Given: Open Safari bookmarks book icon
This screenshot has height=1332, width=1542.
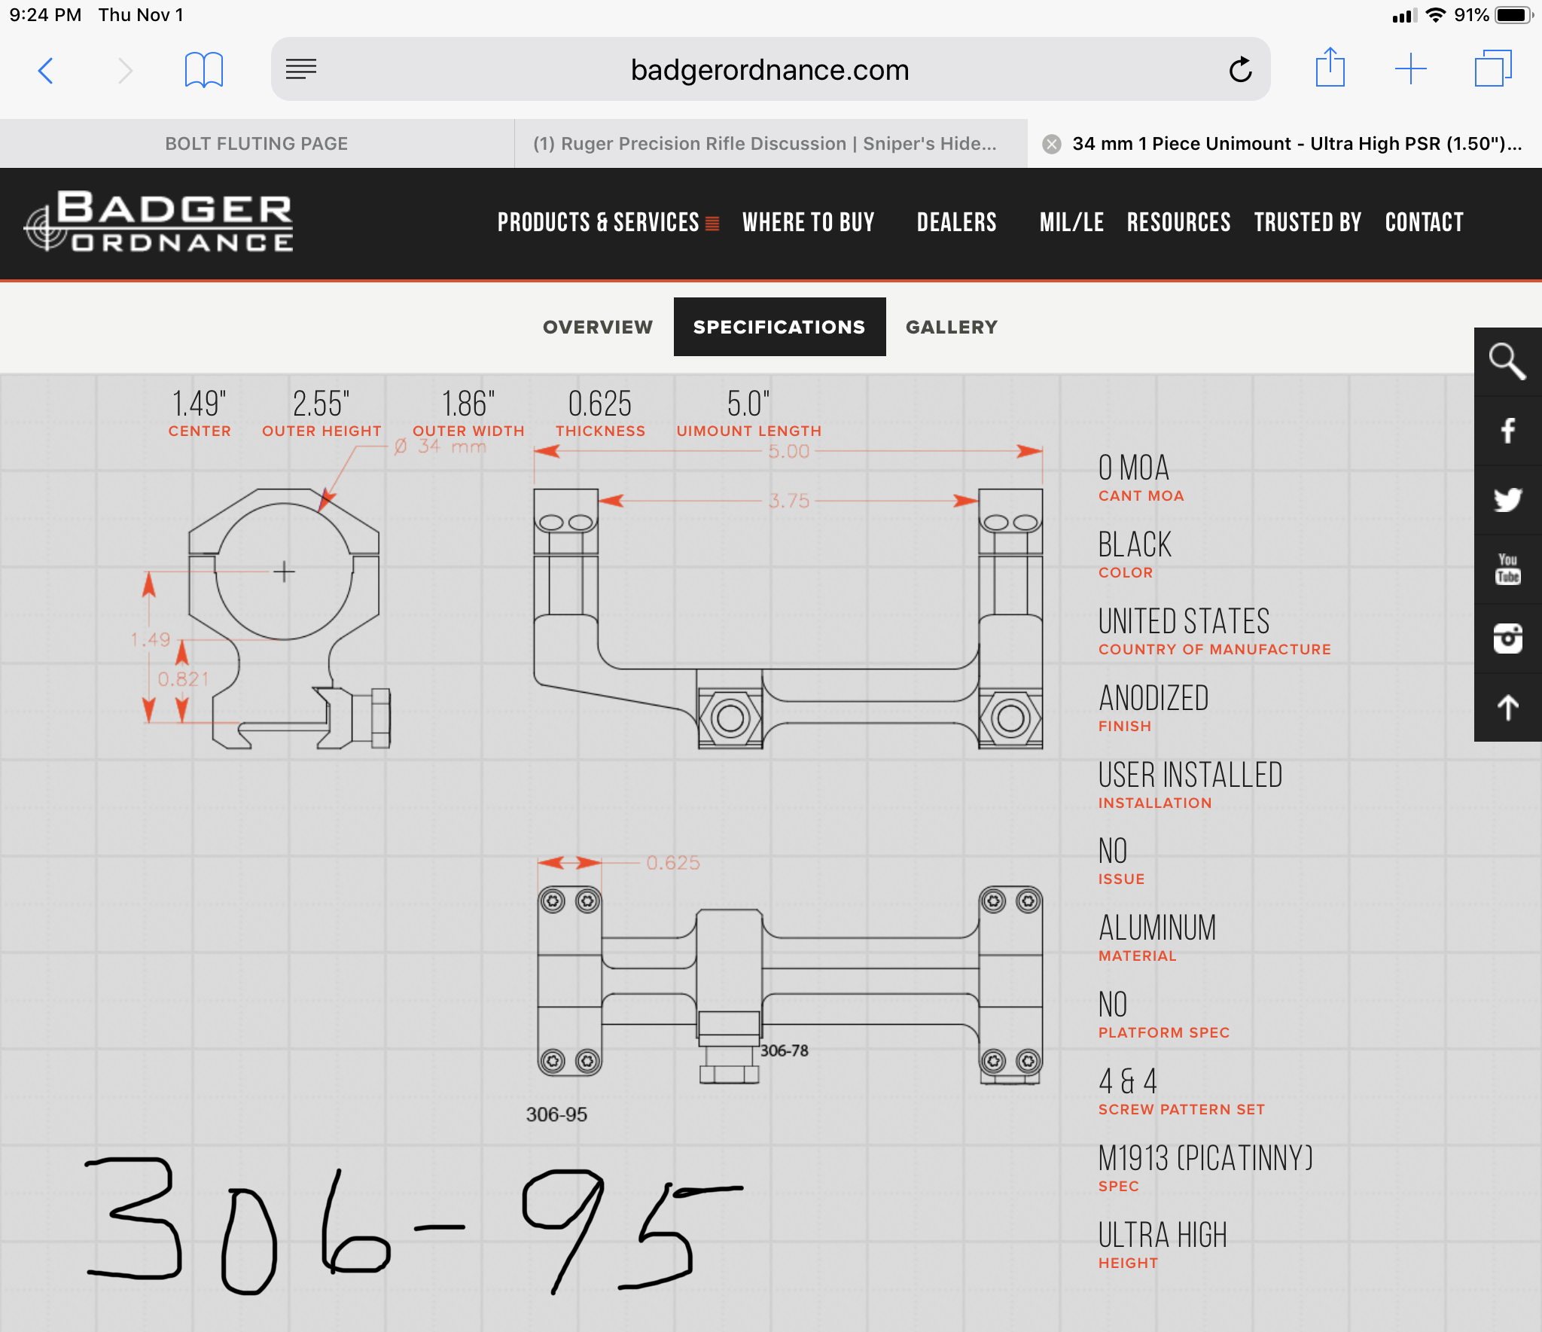Looking at the screenshot, I should 204,70.
